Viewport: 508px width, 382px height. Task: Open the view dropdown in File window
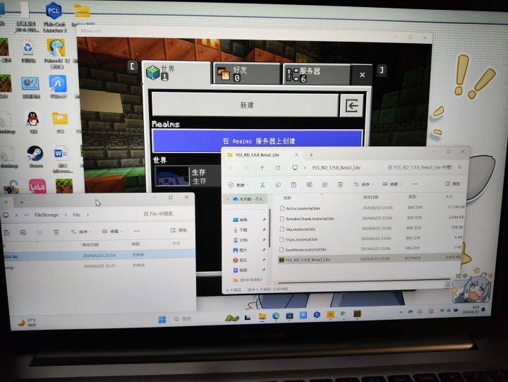112,231
